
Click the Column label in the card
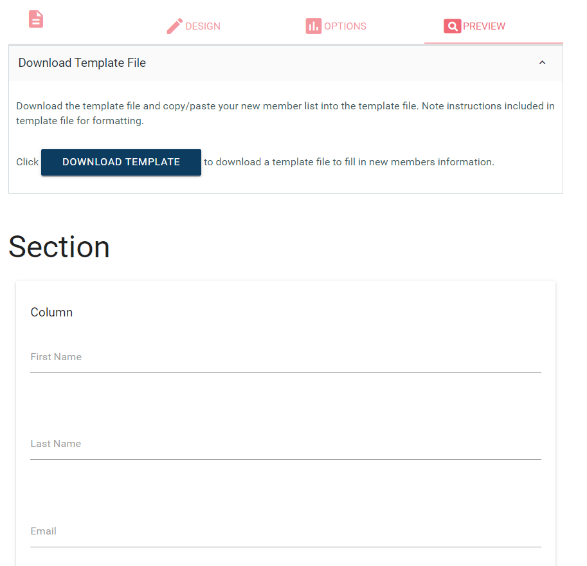(51, 313)
